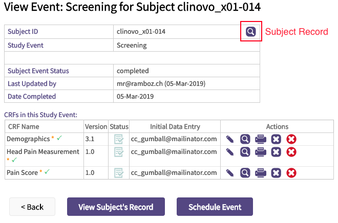Edit the Head Pain Measurement CRF
The height and width of the screenshot is (223, 338).
(x=230, y=152)
